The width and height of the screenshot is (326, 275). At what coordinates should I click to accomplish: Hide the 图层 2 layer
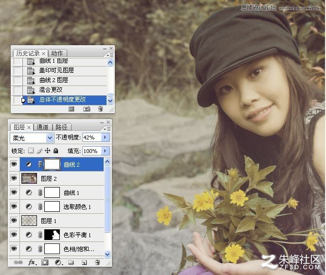[14, 178]
